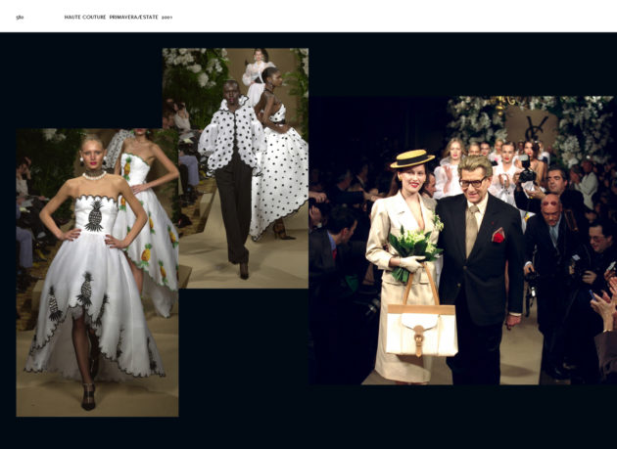Open the right photo of designer with bride

point(462,240)
